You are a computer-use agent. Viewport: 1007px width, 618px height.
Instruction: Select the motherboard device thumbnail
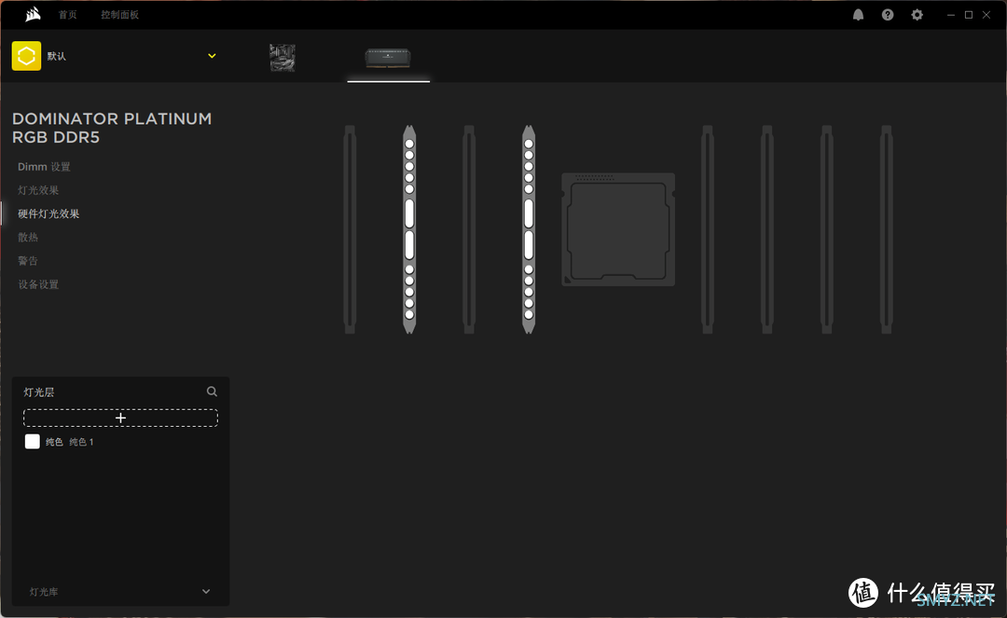click(x=283, y=58)
